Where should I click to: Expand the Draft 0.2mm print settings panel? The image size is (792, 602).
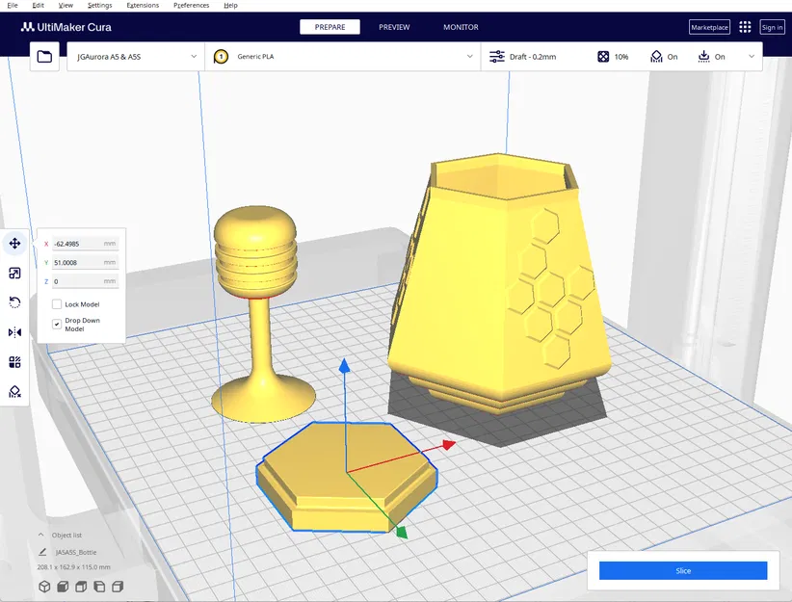(x=621, y=57)
